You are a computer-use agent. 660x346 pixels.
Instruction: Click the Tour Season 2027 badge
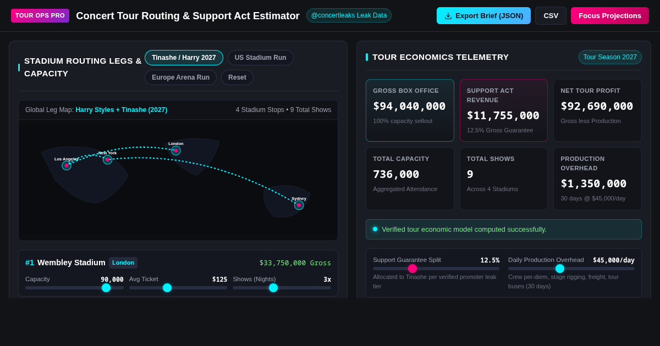tap(610, 57)
